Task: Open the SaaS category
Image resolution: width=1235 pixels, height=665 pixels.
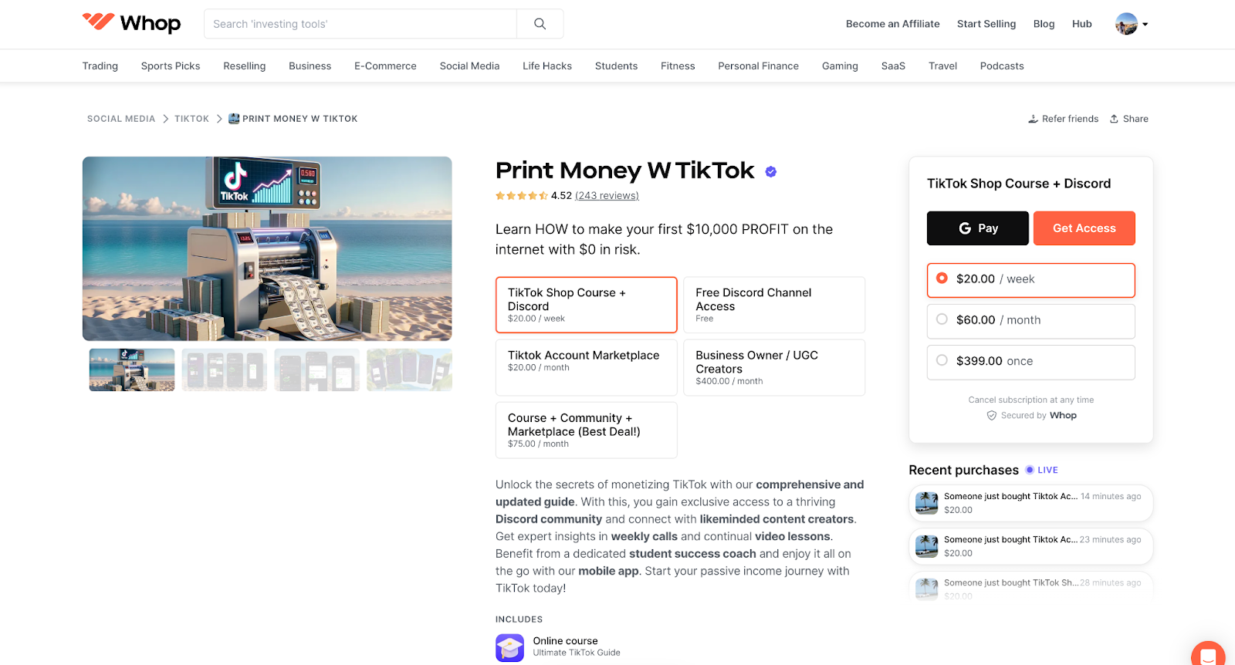Action: (893, 66)
